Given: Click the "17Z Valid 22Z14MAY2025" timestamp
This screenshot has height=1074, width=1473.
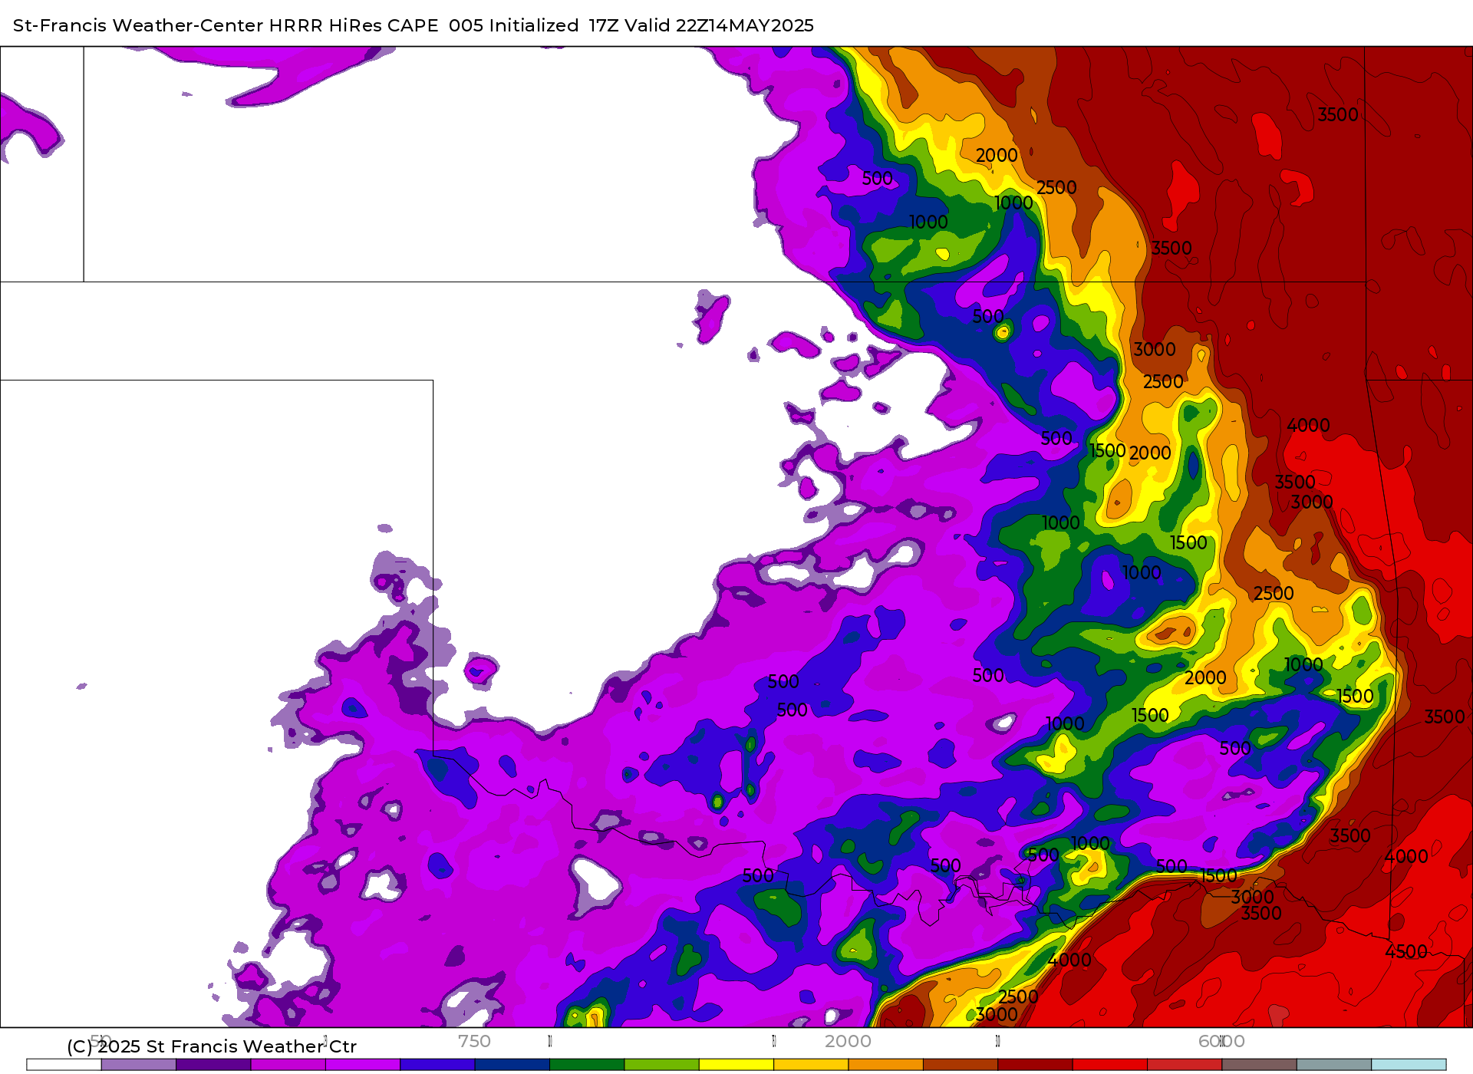Looking at the screenshot, I should [x=701, y=25].
